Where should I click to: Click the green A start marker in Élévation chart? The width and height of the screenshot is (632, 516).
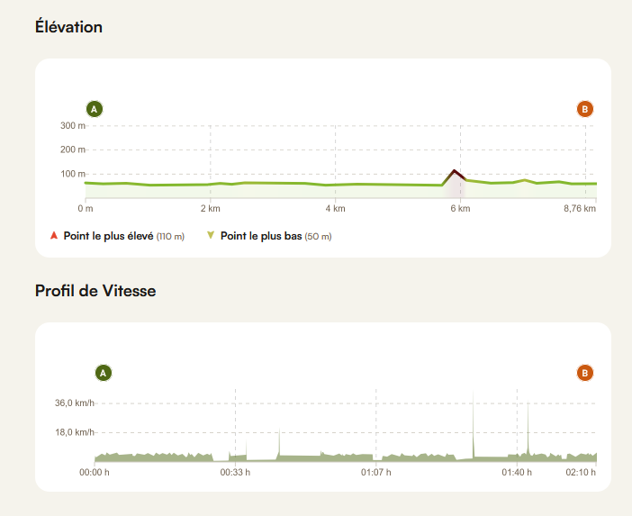(x=95, y=109)
